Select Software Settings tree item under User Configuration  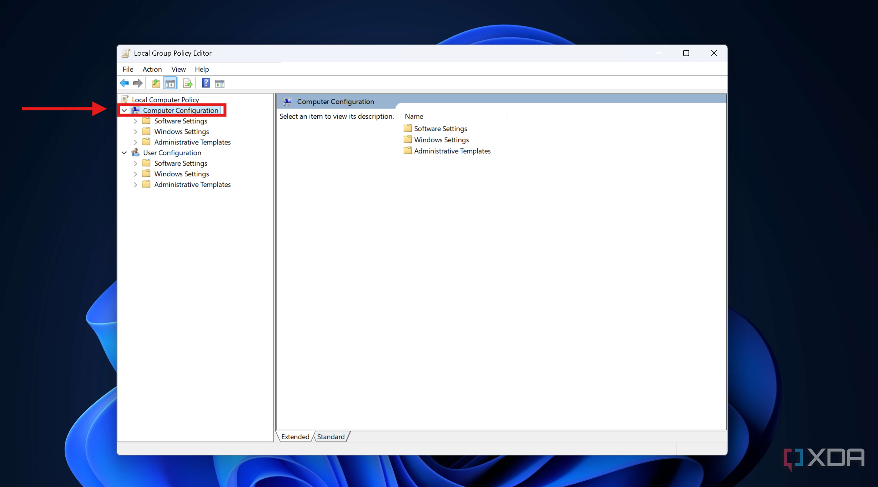tap(181, 163)
